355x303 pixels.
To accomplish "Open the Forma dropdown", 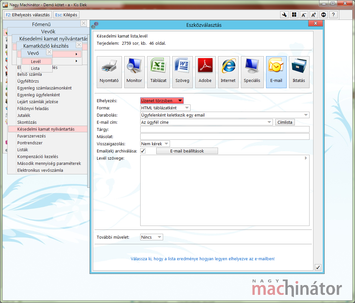I will (x=165, y=108).
